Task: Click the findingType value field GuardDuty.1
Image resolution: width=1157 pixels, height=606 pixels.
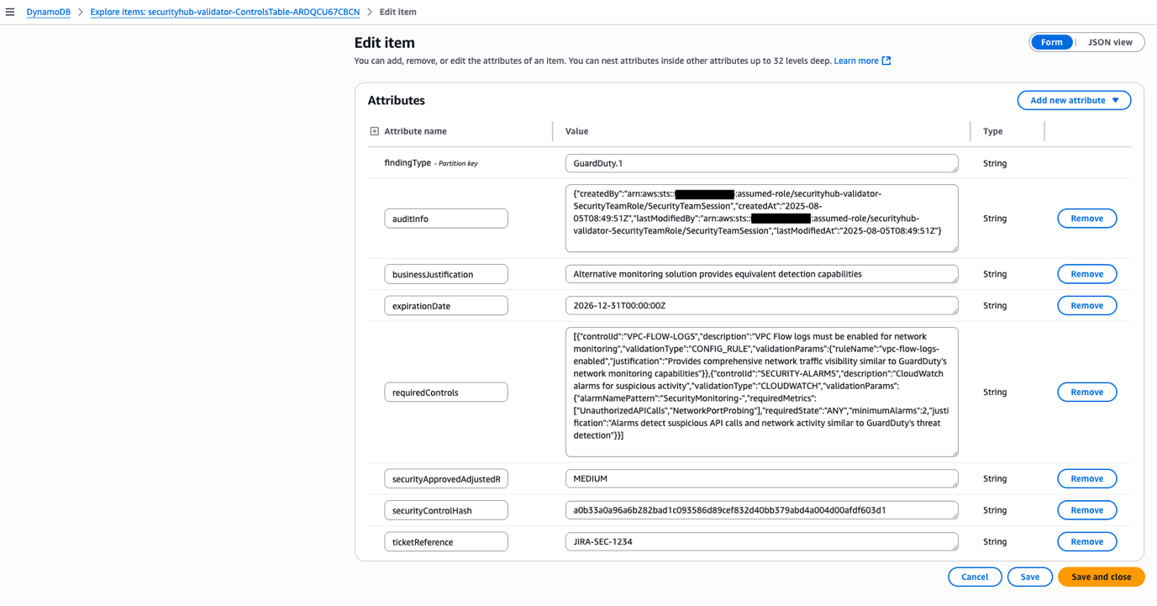Action: click(x=761, y=163)
